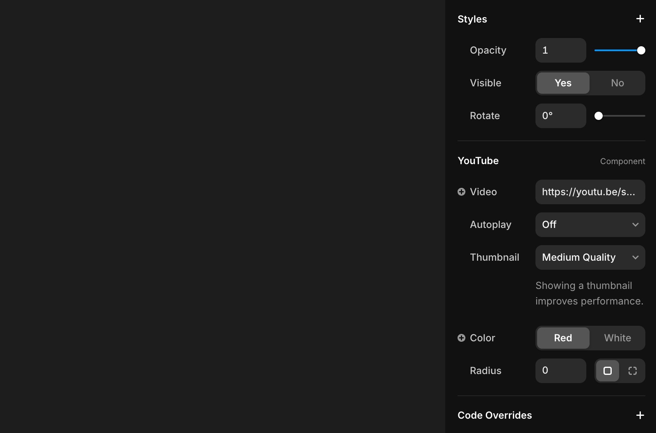Add a Code Override using the plus icon

click(640, 415)
